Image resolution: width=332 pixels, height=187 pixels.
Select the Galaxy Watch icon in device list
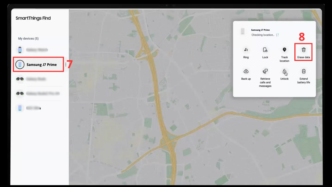pos(20,50)
